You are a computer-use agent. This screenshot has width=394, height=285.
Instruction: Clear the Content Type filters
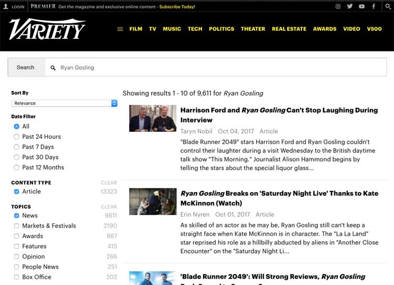[109, 183]
